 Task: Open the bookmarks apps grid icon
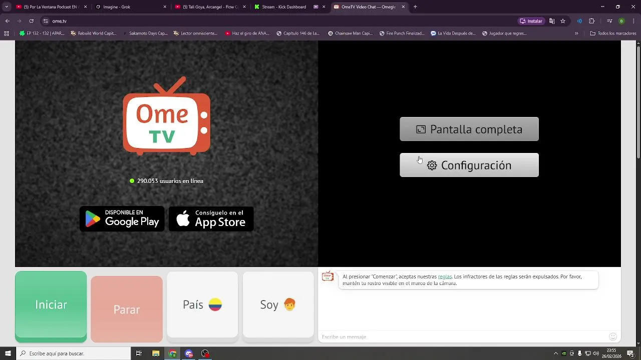tap(7, 33)
